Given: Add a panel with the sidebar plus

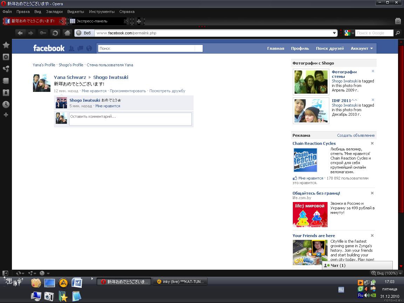Looking at the screenshot, I should click(x=6, y=115).
